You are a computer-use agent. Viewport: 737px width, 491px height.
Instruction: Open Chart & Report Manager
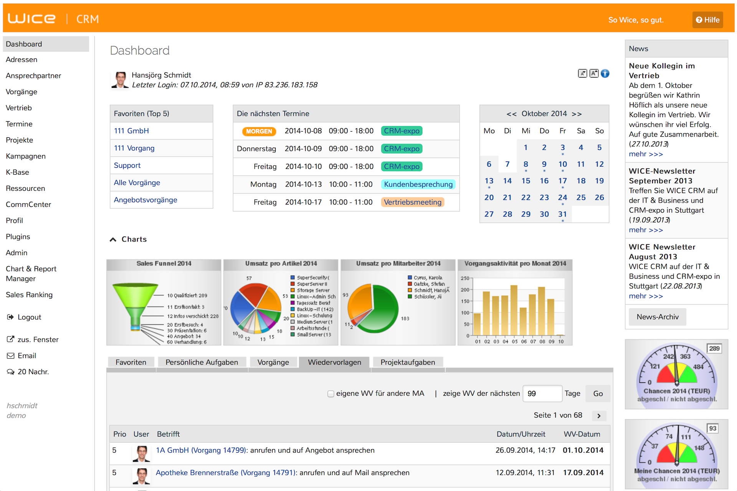coord(31,274)
